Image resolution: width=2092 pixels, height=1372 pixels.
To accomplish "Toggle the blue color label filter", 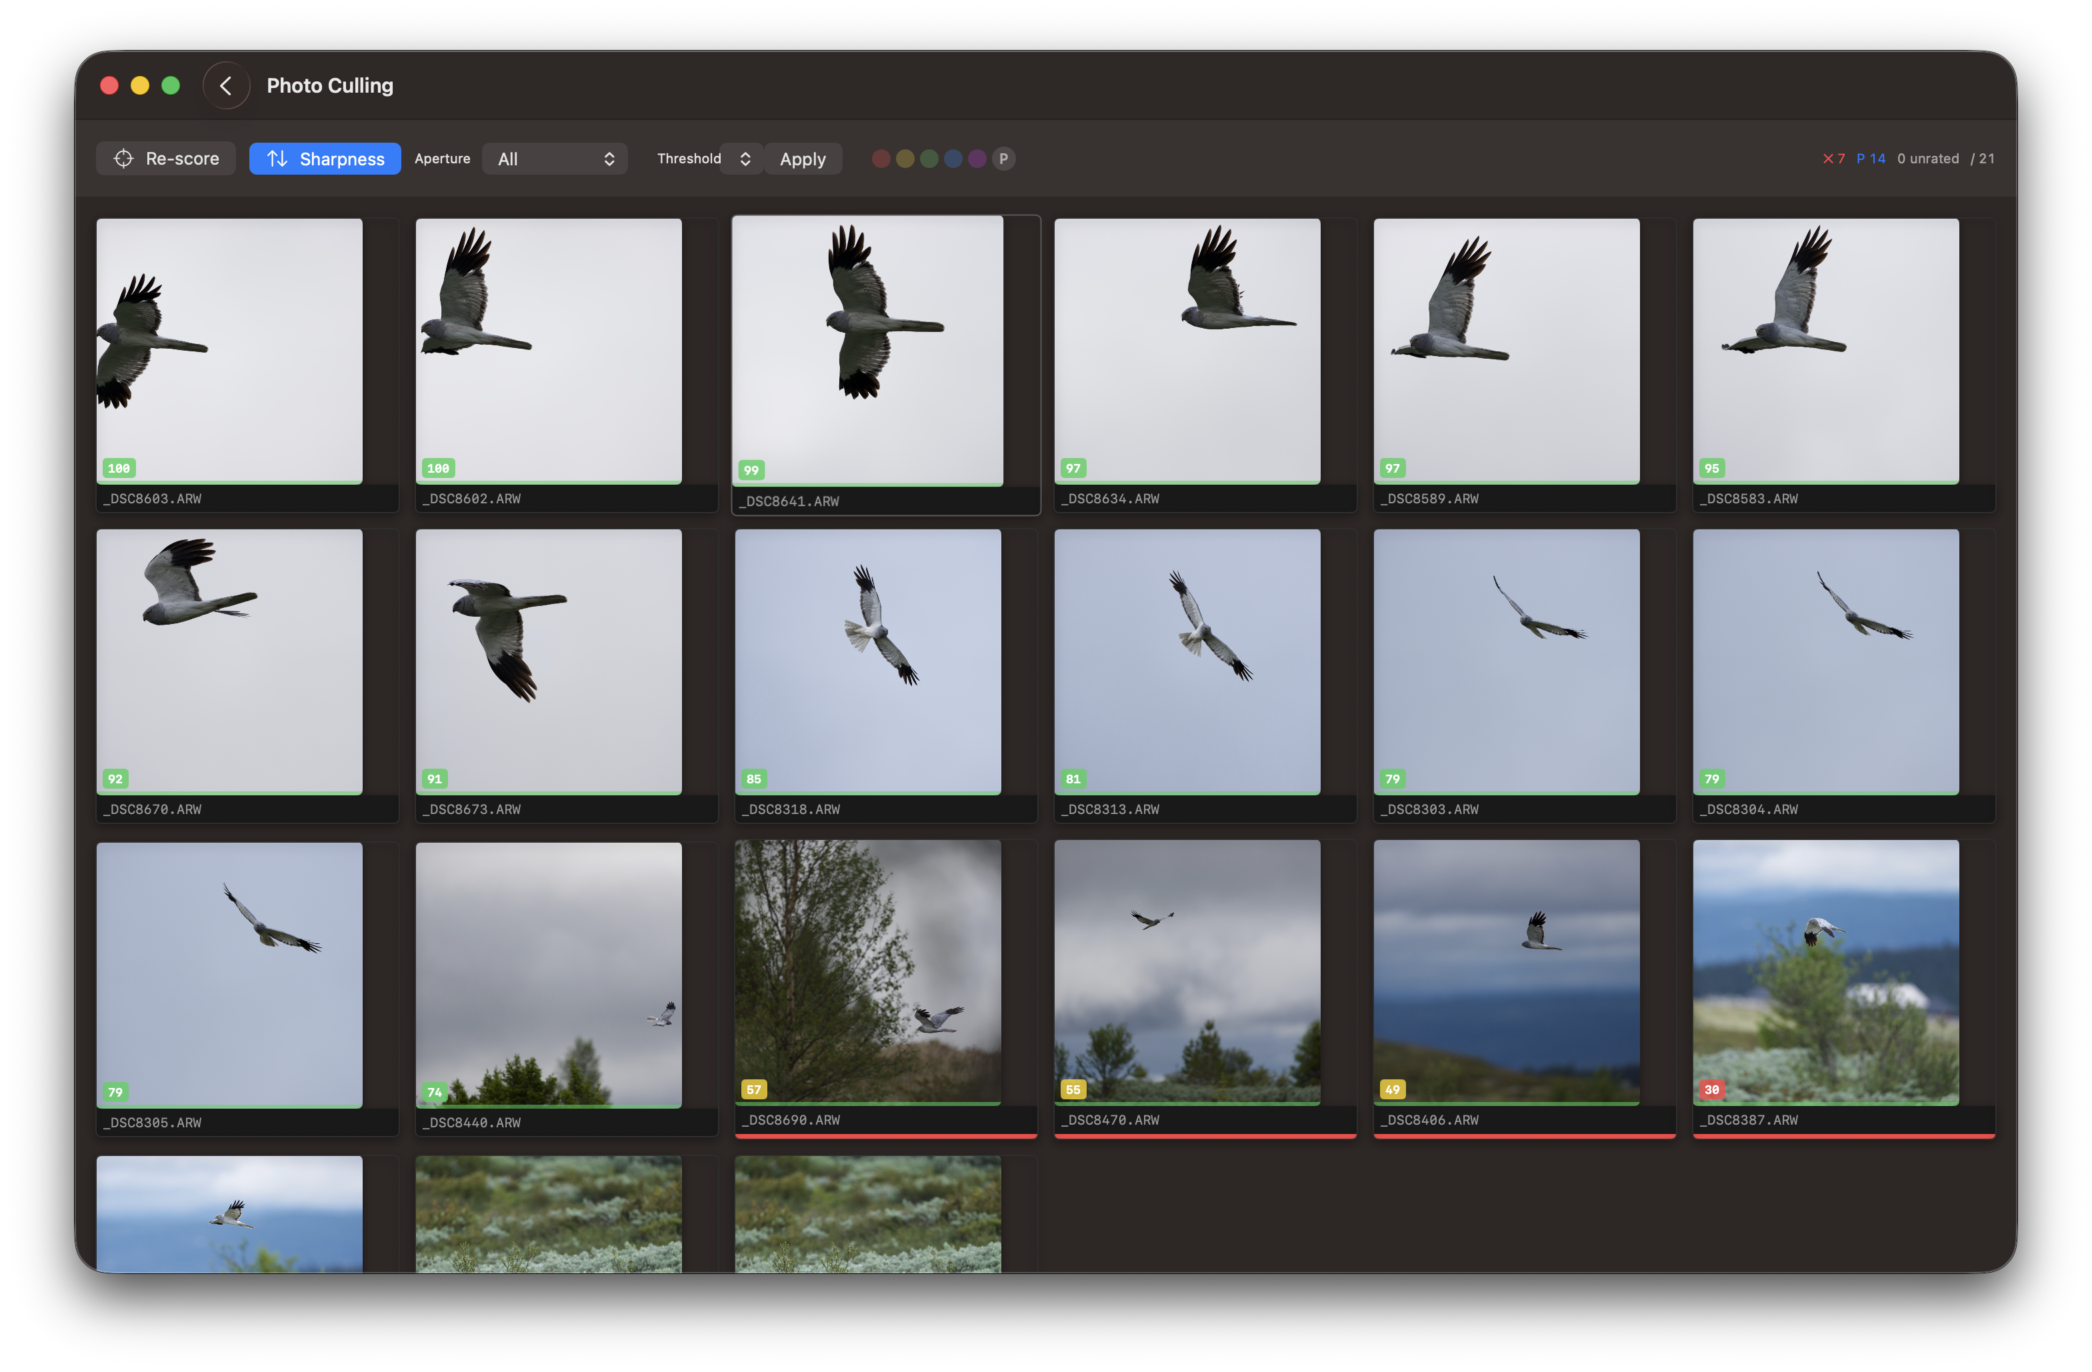I will (953, 158).
